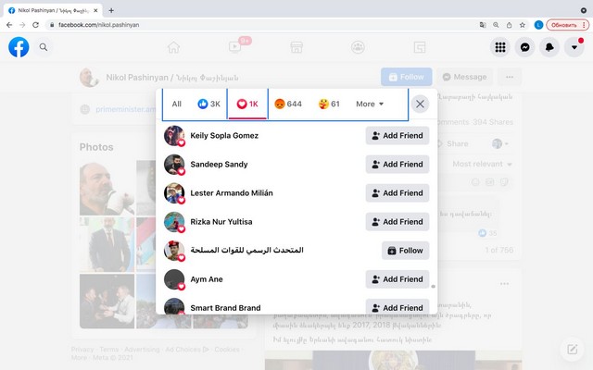Open Nikol Pashinyan page avatar
Screen dimensions: 593x370
coord(89,78)
